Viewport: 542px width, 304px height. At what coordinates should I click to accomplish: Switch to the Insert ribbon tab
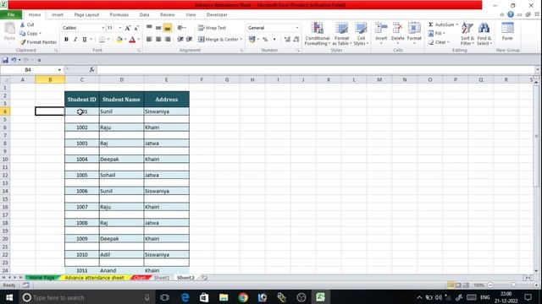tap(58, 15)
